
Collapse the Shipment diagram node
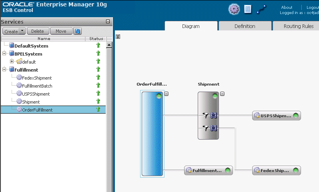point(223,94)
